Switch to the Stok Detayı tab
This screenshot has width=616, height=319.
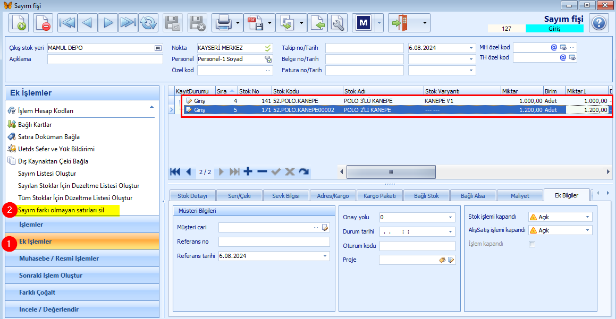192,196
